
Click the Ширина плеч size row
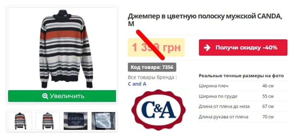click(x=243, y=86)
